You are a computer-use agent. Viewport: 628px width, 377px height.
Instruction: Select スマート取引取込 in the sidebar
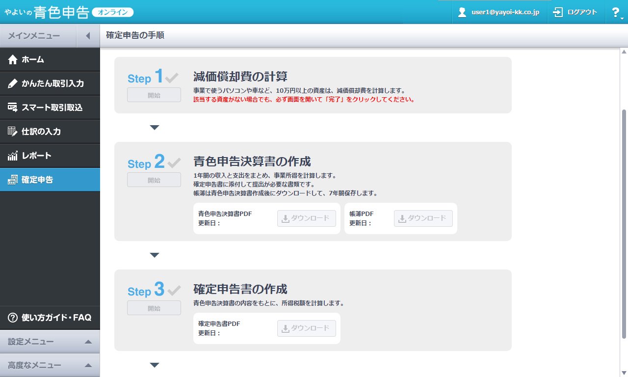pos(50,108)
